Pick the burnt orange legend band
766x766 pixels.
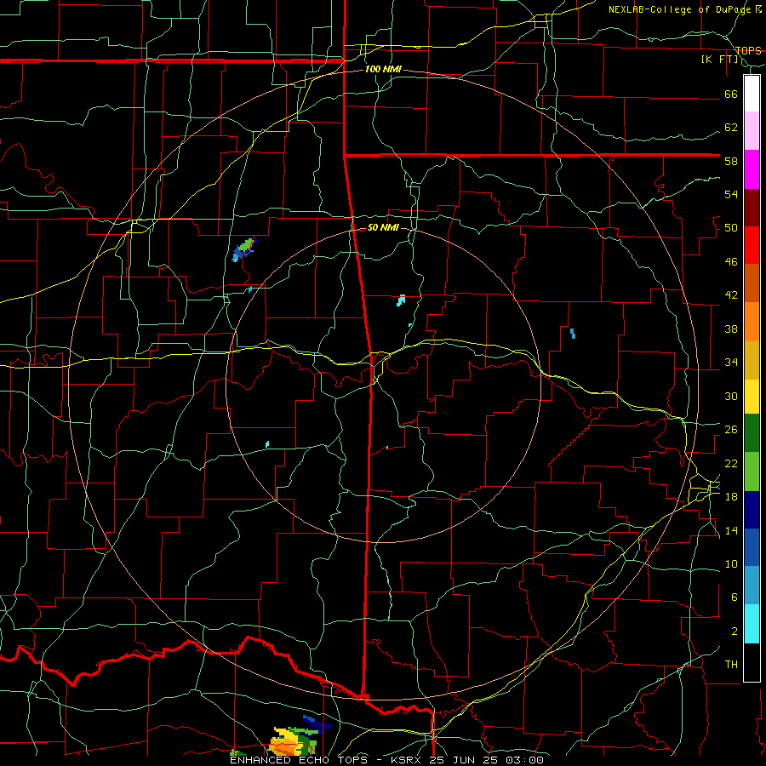(752, 283)
